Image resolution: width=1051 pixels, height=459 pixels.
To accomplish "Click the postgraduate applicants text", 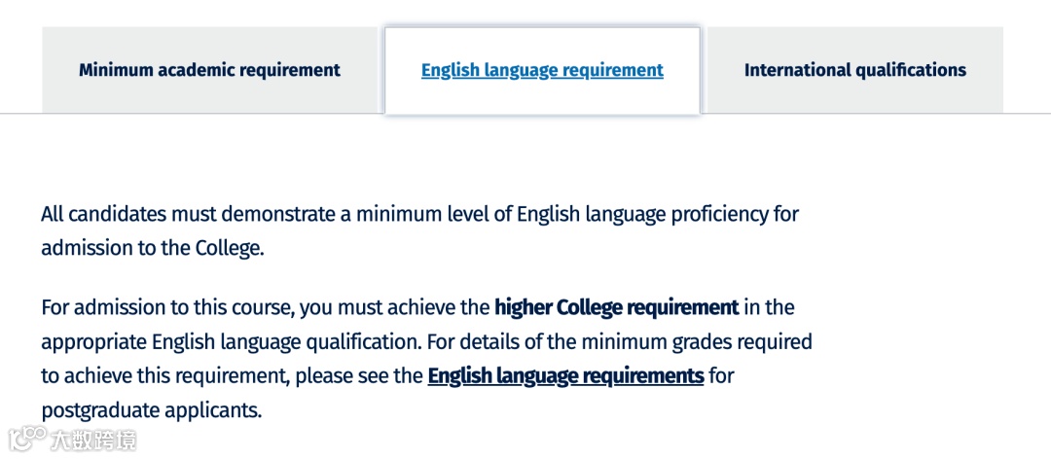I will (151, 410).
